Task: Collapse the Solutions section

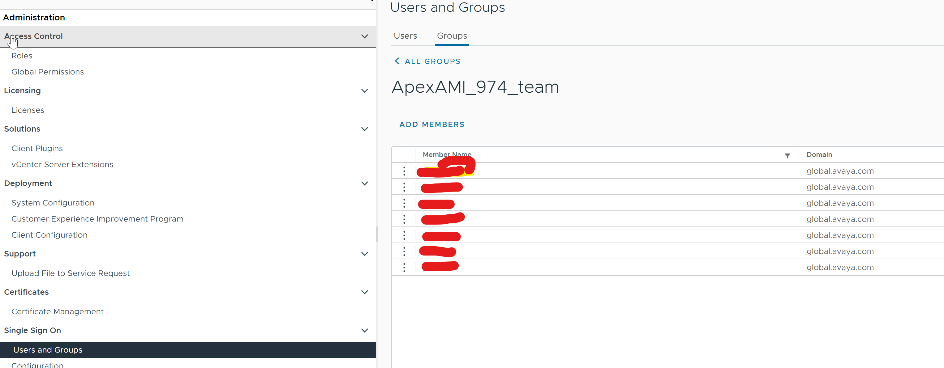Action: (365, 129)
